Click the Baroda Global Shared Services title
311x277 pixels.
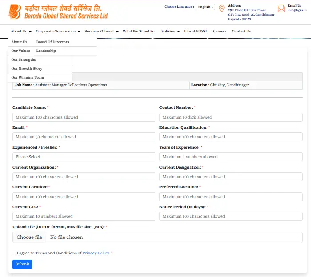[67, 16]
